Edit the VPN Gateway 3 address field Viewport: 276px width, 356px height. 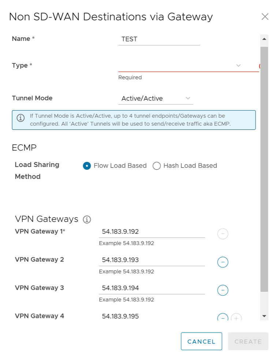pos(152,288)
